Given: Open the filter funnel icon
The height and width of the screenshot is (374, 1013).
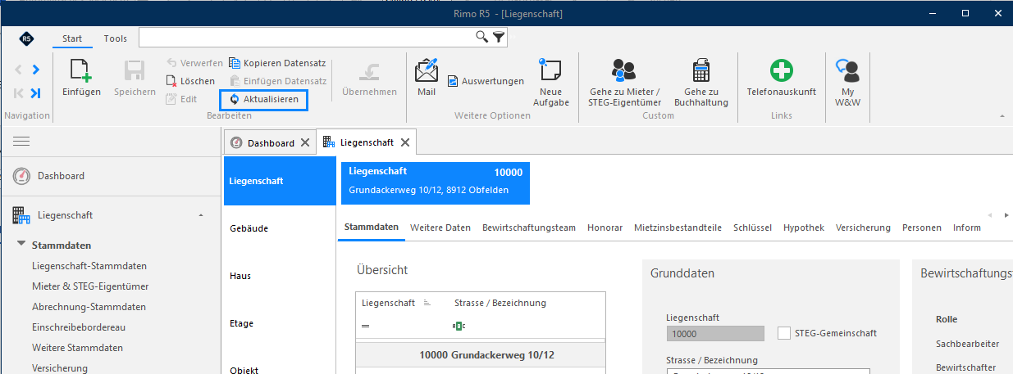Looking at the screenshot, I should pos(498,37).
